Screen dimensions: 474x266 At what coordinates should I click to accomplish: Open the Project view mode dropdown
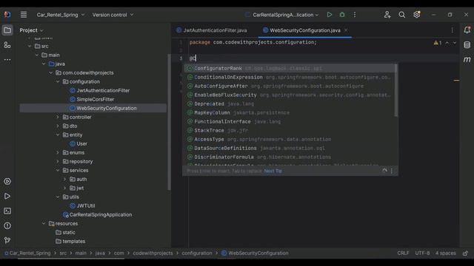coord(31,30)
